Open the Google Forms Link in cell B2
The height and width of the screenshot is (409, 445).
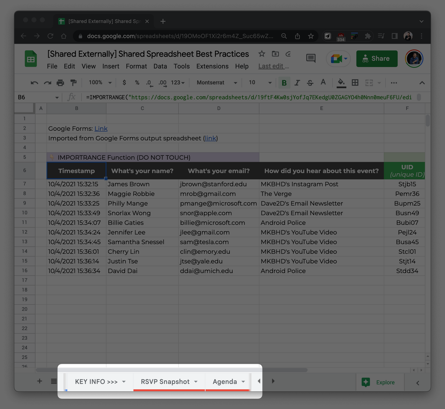[101, 129]
